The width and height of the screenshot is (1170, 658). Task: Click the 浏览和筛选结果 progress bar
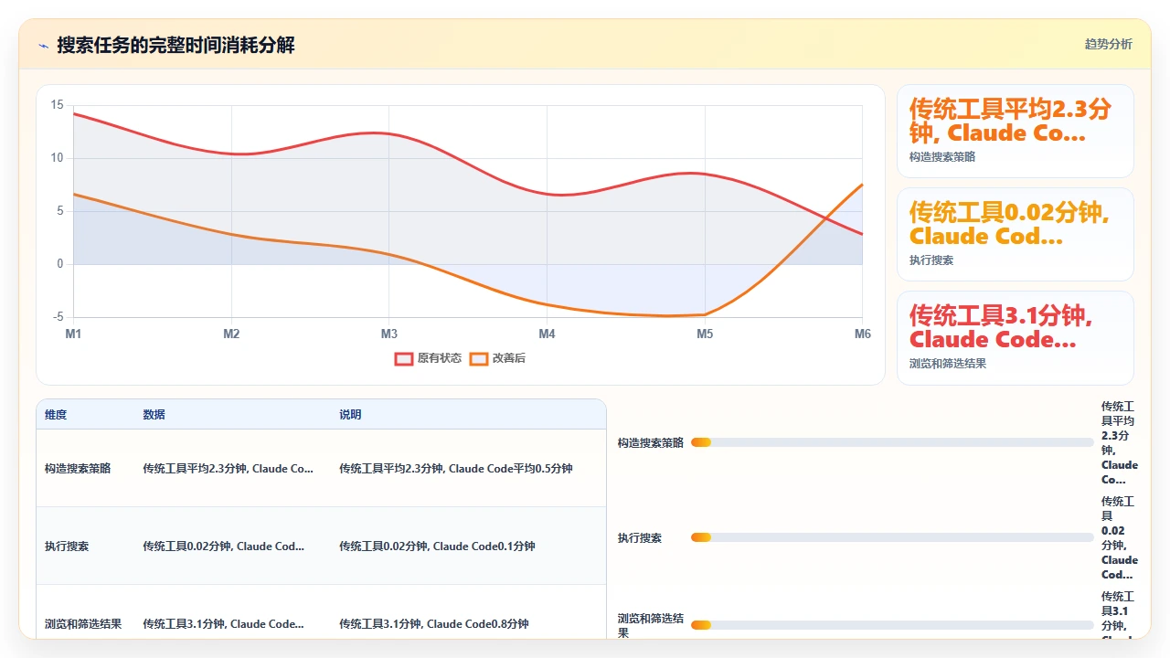click(892, 625)
